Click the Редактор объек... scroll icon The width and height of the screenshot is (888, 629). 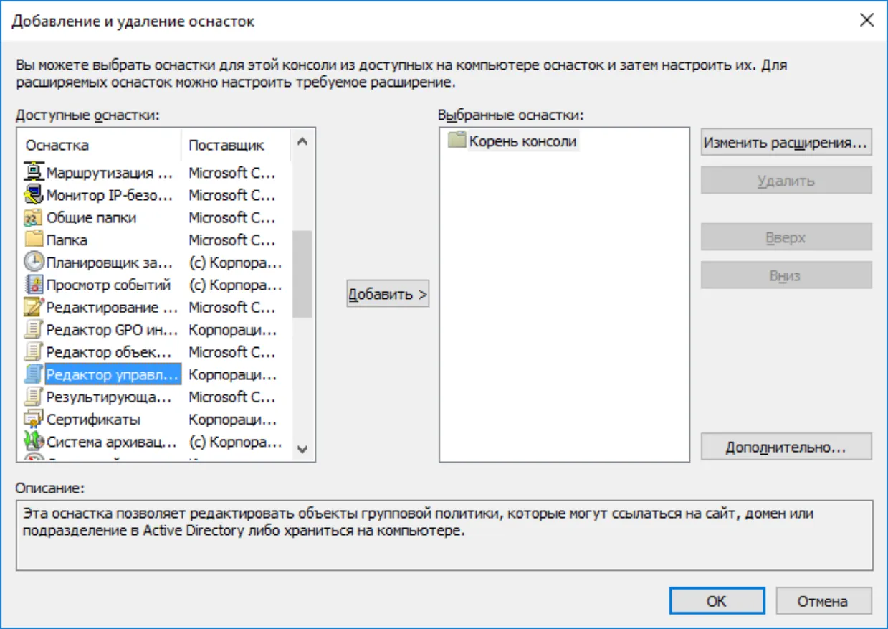(34, 352)
